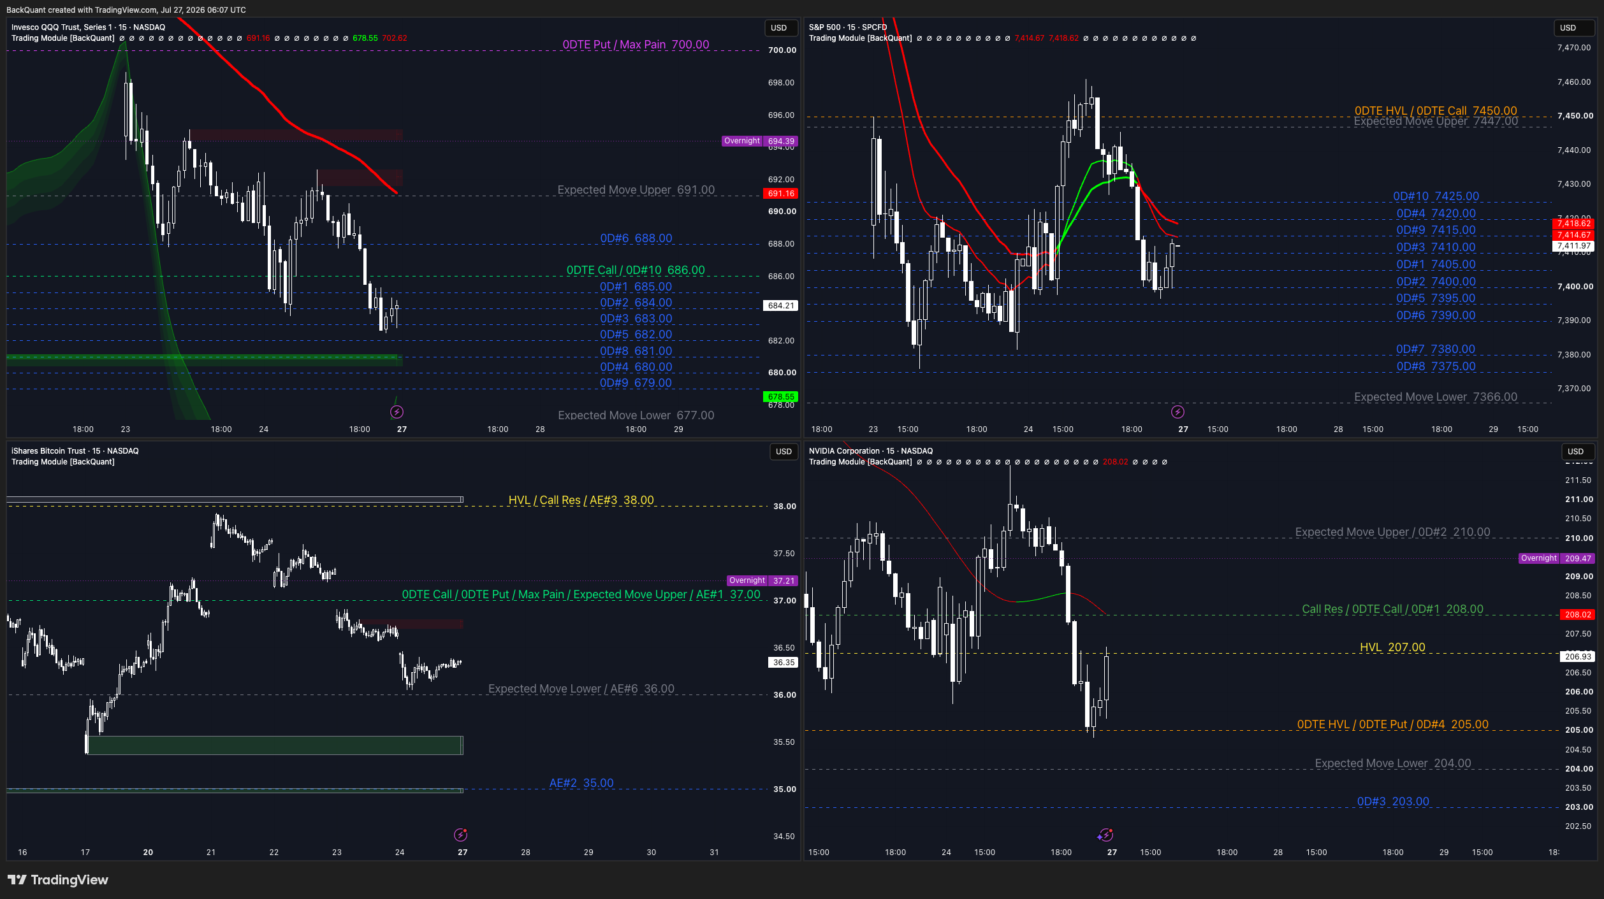This screenshot has width=1604, height=899.
Task: Click the '0D#6 688.00' level label
Action: pyautogui.click(x=636, y=238)
